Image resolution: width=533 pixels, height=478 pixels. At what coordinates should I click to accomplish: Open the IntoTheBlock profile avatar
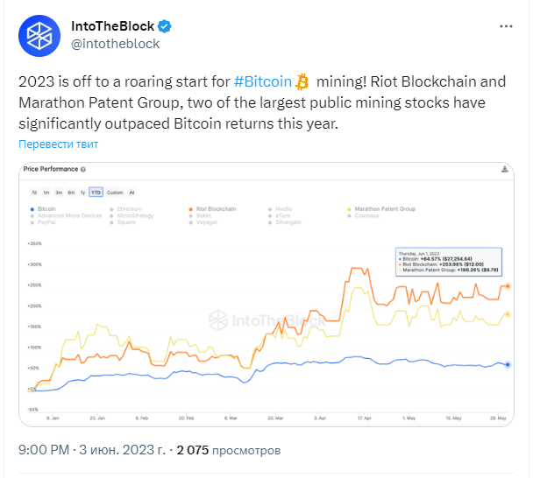(x=39, y=36)
